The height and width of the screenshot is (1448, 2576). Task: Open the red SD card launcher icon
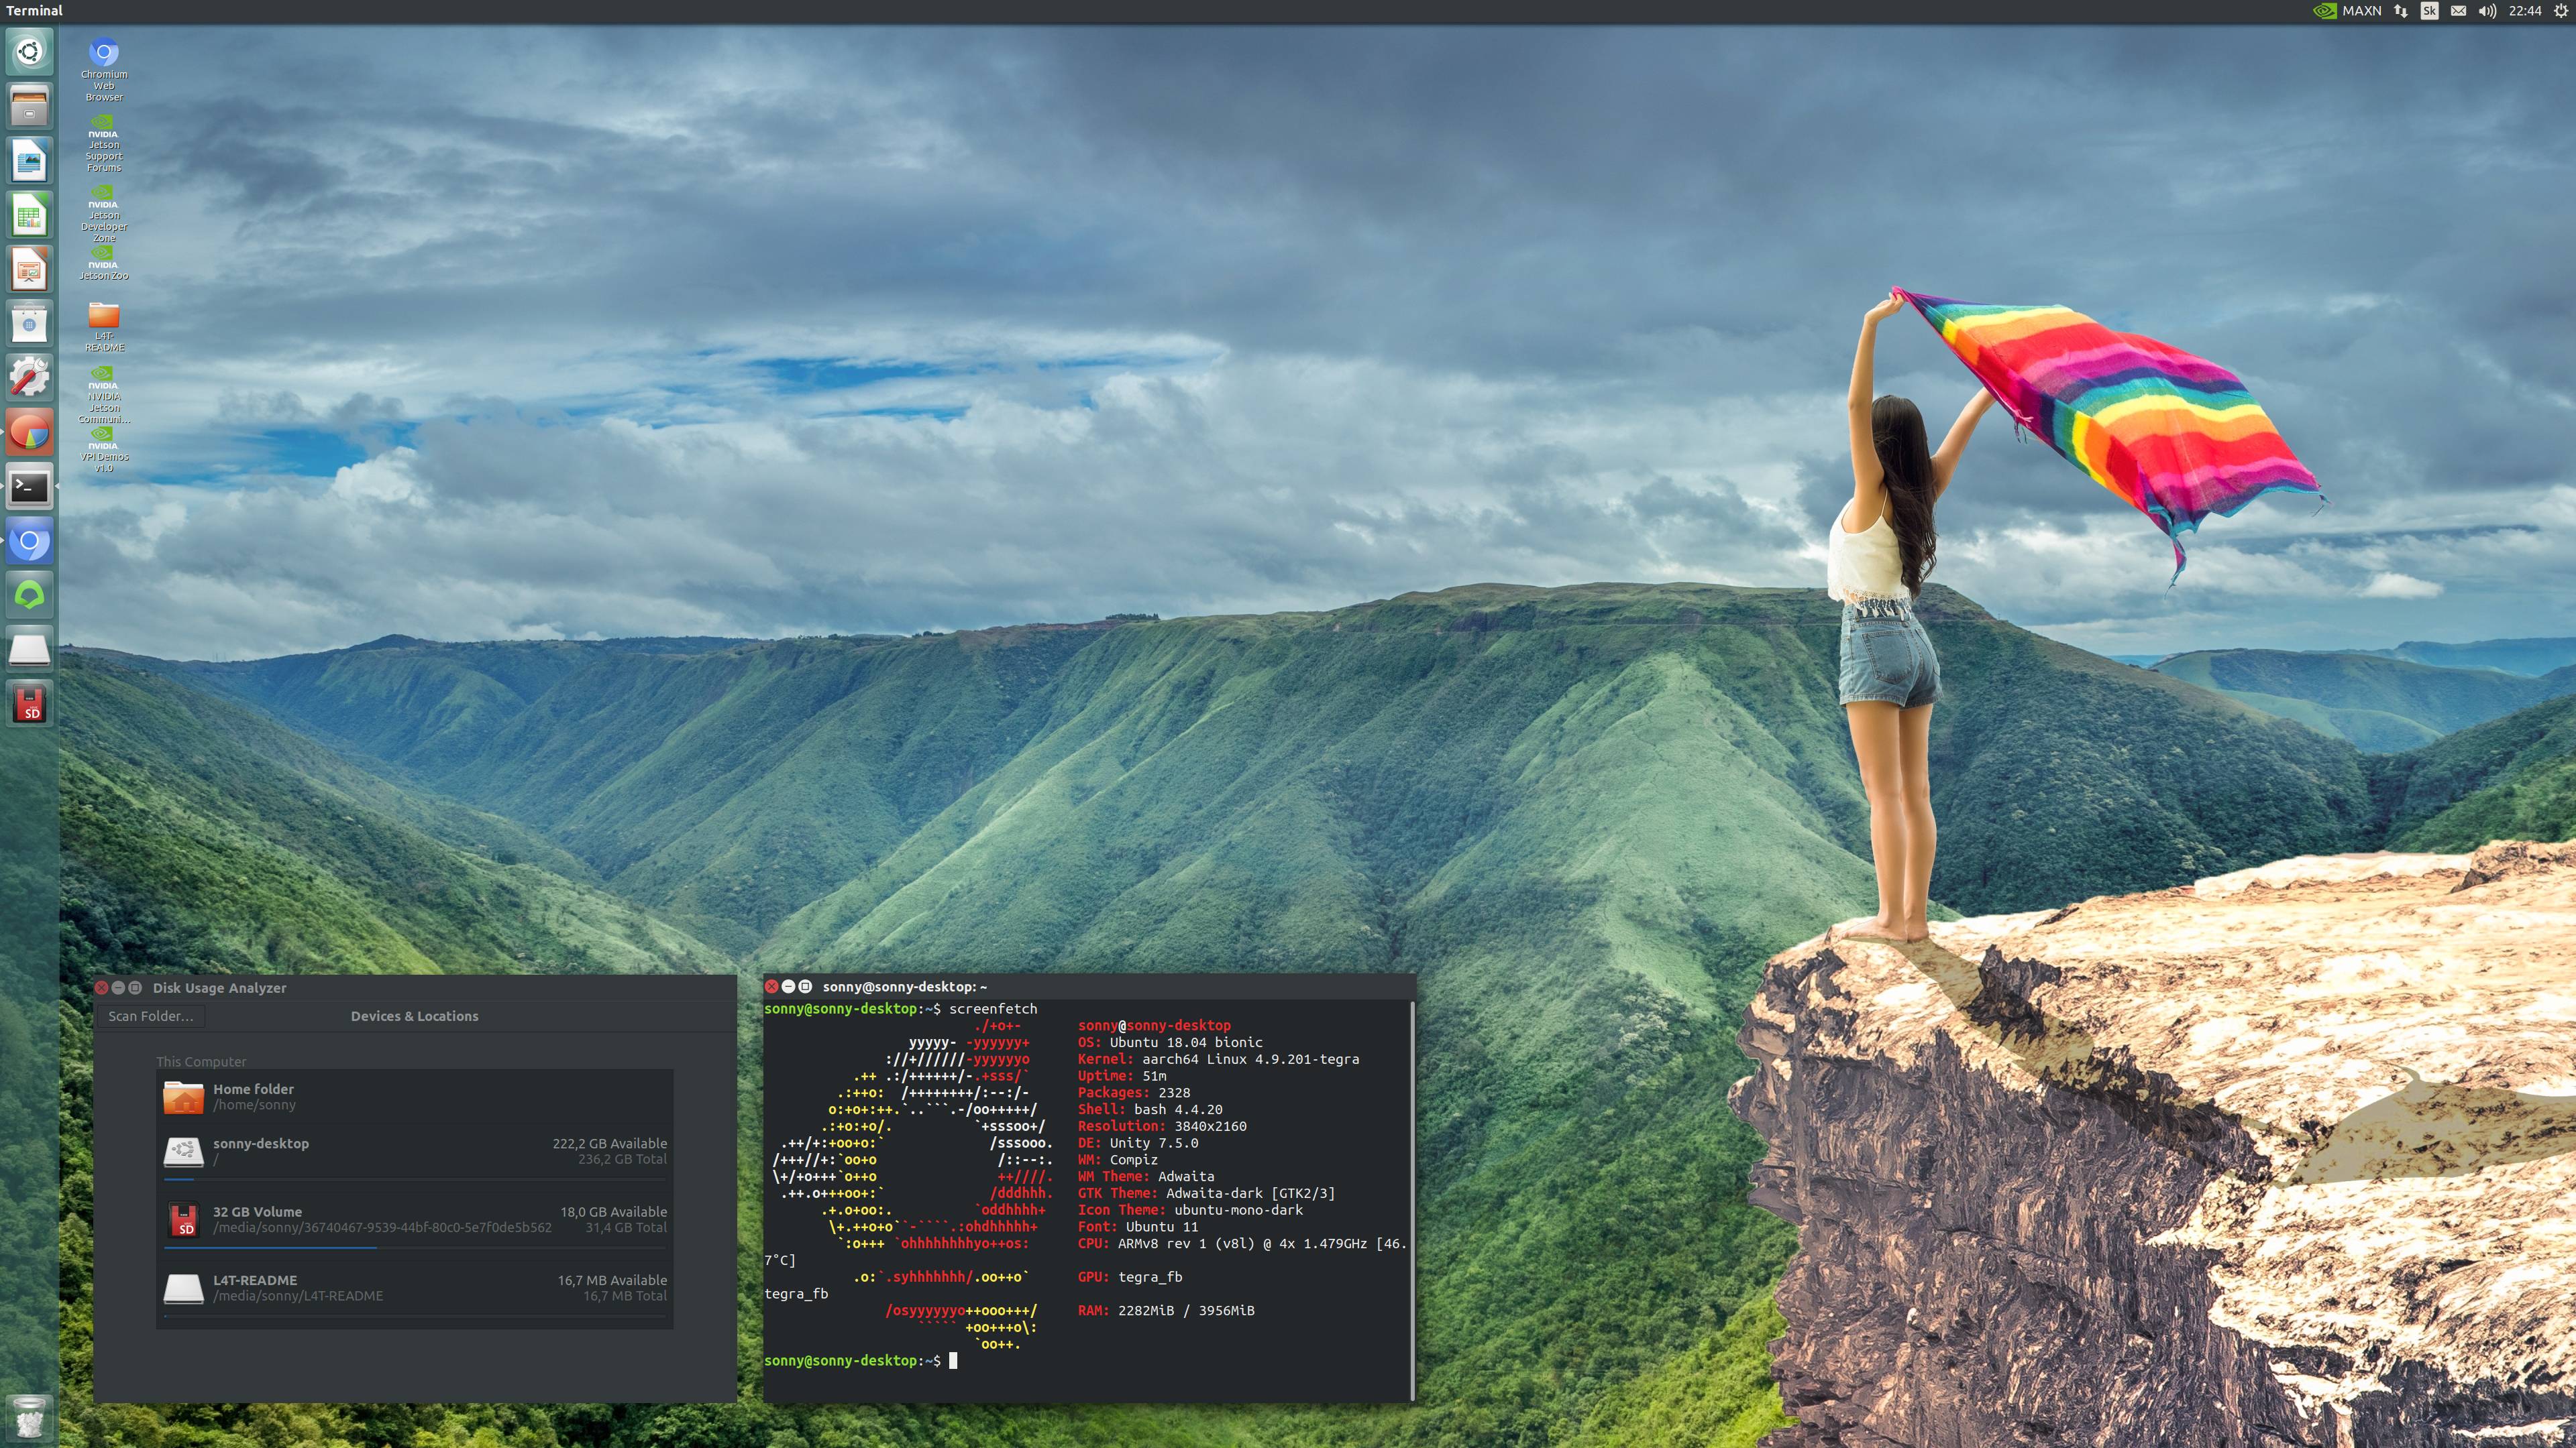(29, 705)
